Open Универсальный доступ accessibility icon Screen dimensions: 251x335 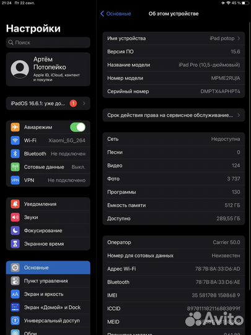click(x=15, y=321)
